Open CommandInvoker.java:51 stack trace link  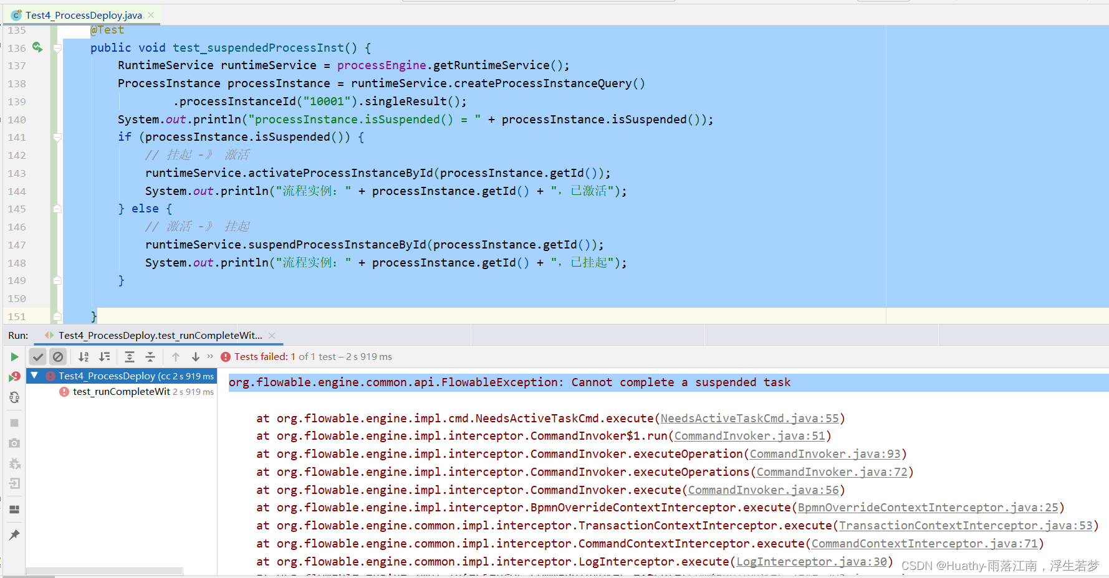pos(750,436)
